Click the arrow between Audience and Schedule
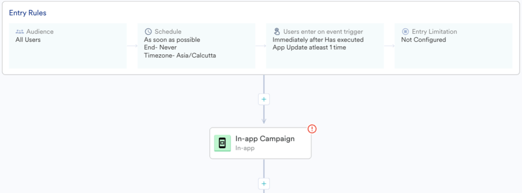Viewport: 522px width, 193px height. tap(132, 45)
